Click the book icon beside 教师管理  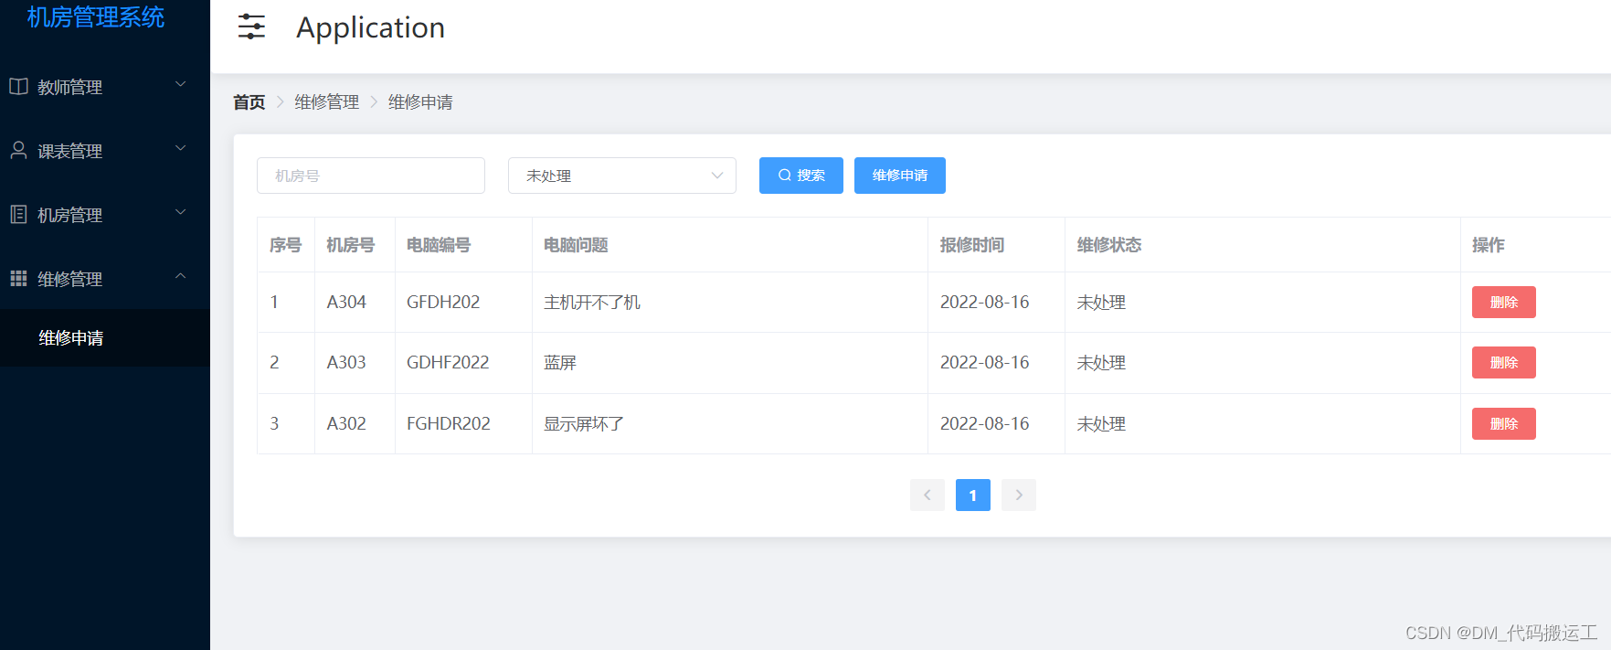point(18,86)
